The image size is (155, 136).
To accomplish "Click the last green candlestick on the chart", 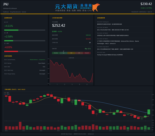I will click(149, 112).
